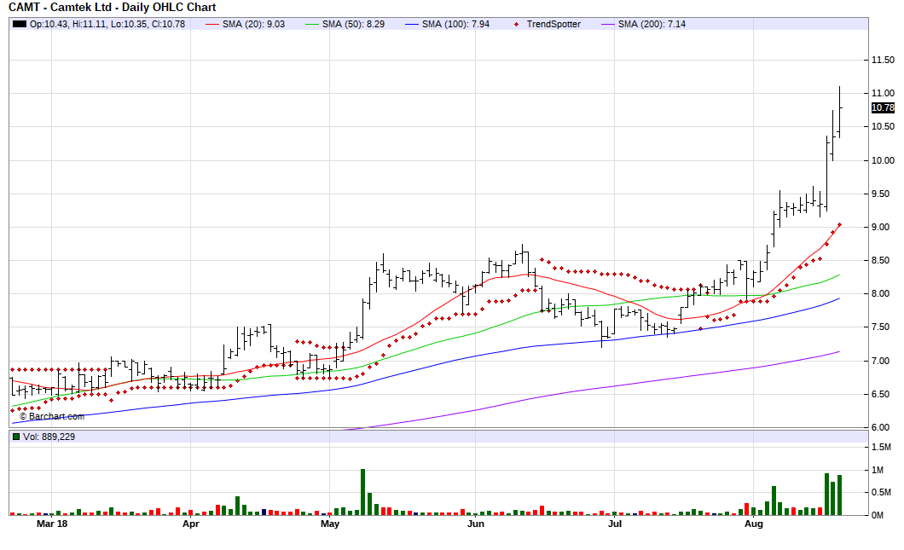Image resolution: width=904 pixels, height=550 pixels.
Task: Click the 9.50 price axis label
Action: click(880, 194)
